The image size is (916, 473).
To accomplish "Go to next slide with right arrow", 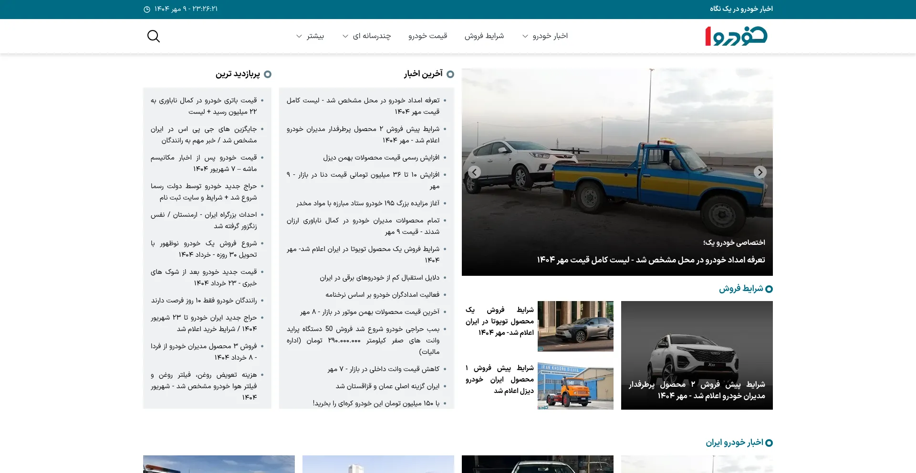I will [x=760, y=172].
